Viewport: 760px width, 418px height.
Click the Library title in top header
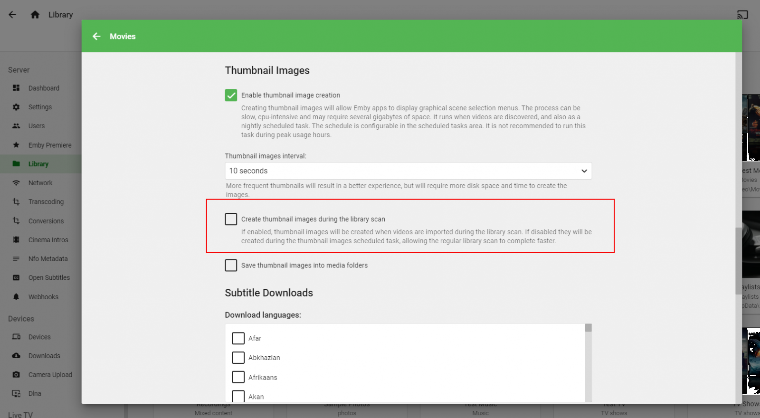pos(61,15)
